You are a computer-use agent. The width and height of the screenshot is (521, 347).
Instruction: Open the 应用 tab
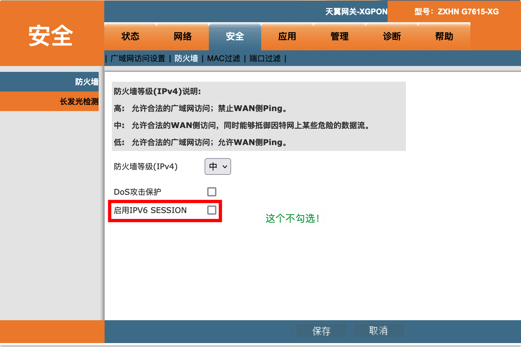tap(287, 36)
